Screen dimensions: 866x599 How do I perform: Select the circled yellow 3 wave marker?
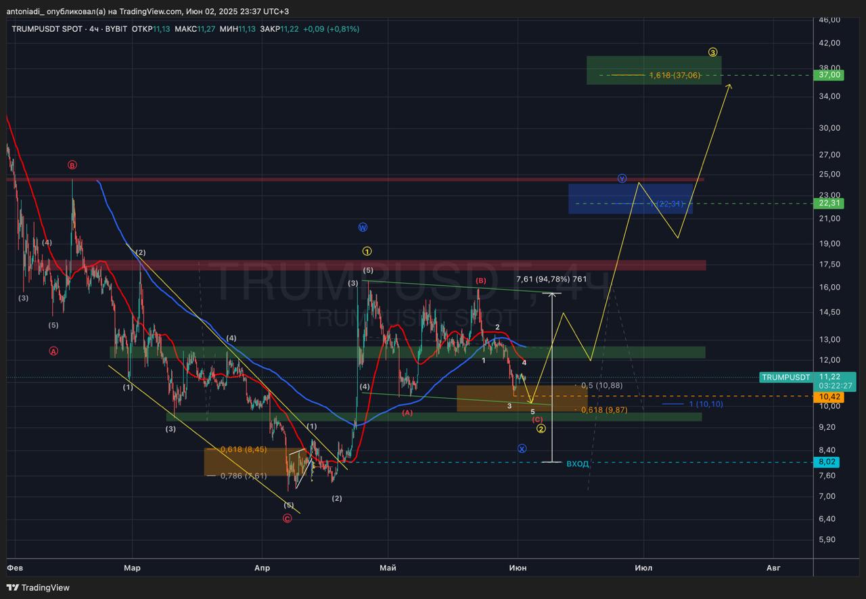click(713, 52)
